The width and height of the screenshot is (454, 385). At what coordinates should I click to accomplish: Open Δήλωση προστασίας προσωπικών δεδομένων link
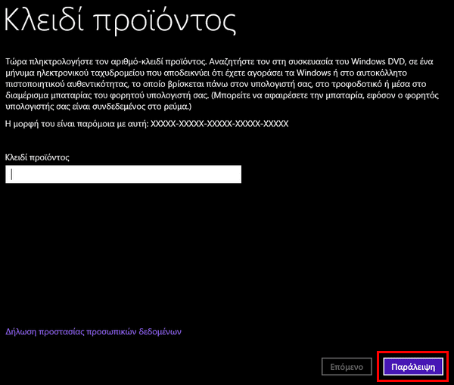(x=93, y=332)
